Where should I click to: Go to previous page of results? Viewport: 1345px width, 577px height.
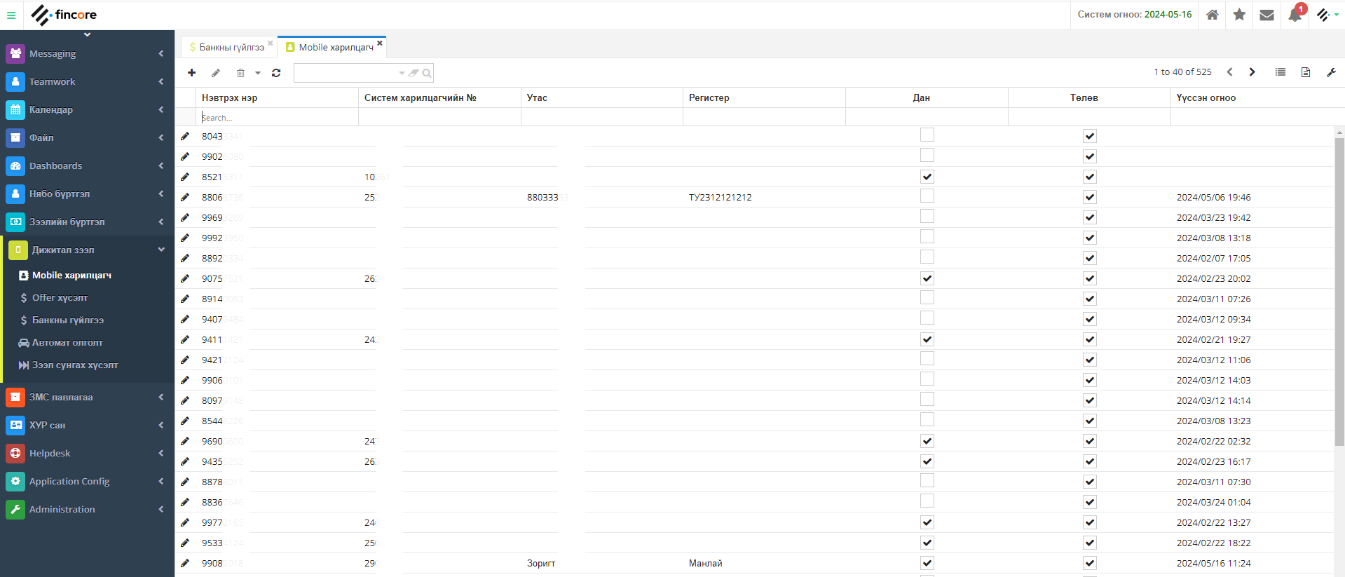pos(1229,72)
